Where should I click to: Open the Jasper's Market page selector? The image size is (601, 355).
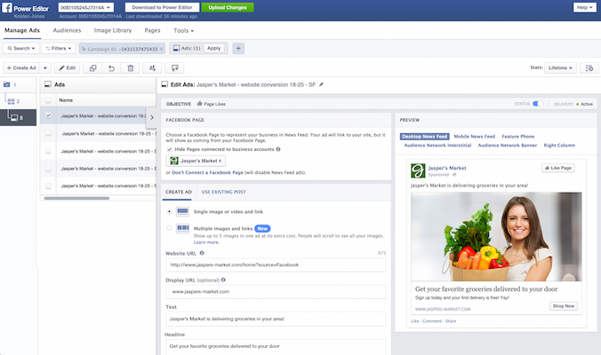(x=196, y=161)
